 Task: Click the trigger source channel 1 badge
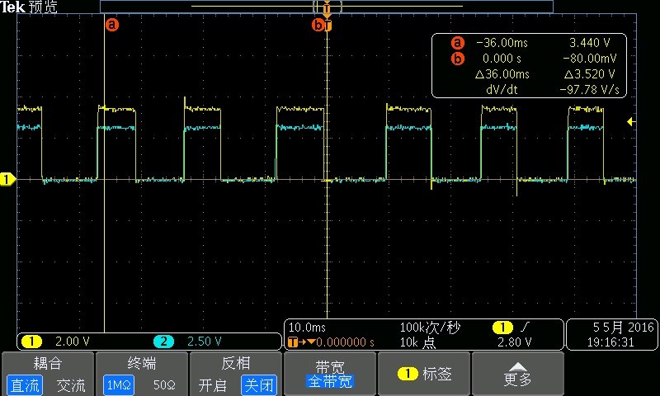click(x=502, y=327)
